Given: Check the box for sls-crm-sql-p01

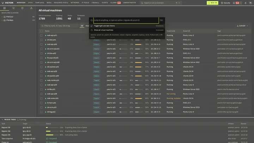Looking at the screenshot, I should click(x=41, y=49).
